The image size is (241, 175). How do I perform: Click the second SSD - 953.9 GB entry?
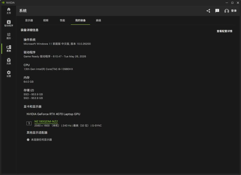point(33,98)
